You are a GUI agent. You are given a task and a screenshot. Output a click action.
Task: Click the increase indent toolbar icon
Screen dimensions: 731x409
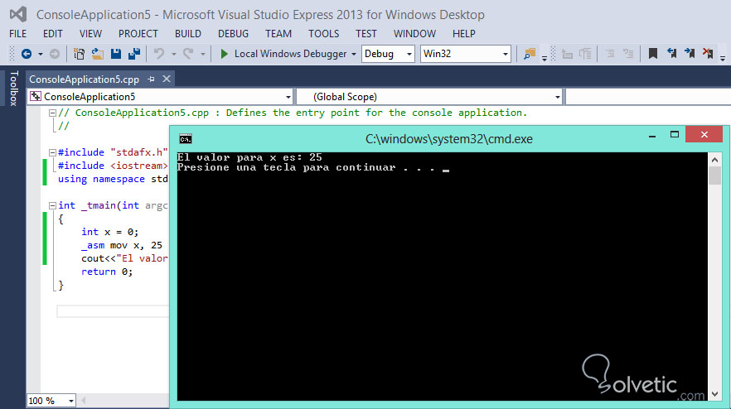(585, 54)
